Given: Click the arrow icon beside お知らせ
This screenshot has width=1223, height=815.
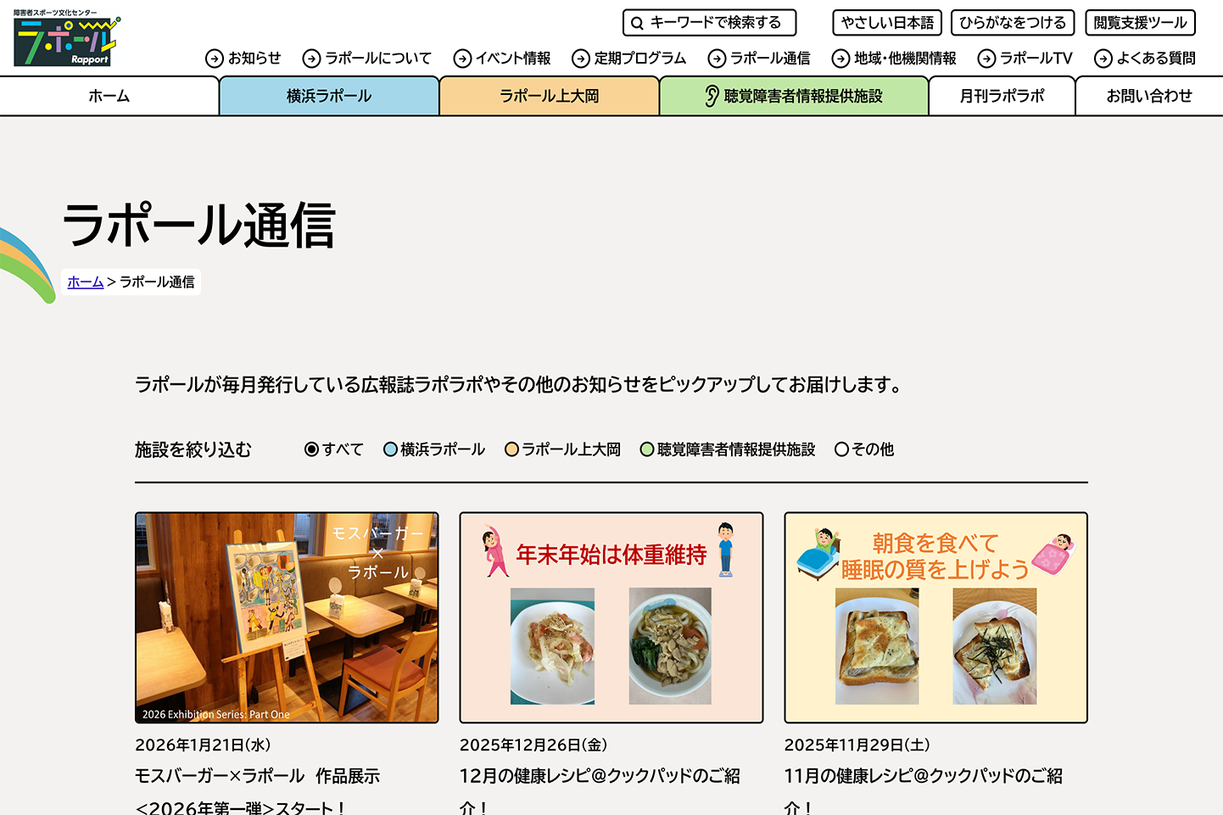Looking at the screenshot, I should coord(215,59).
